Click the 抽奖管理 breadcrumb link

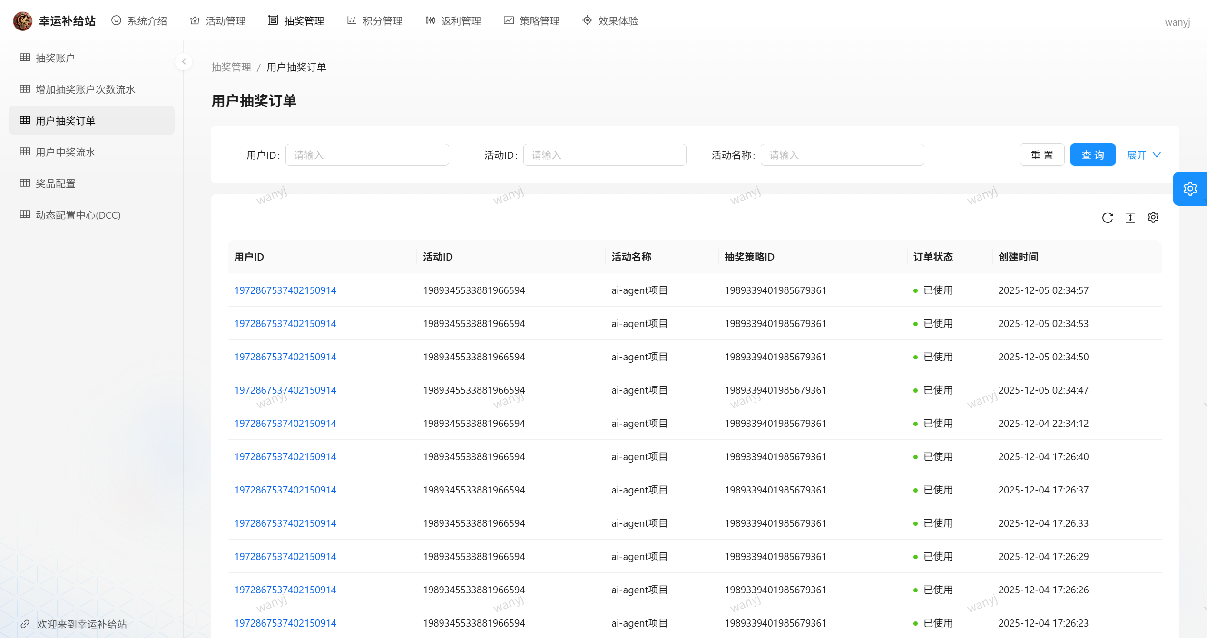(x=231, y=67)
